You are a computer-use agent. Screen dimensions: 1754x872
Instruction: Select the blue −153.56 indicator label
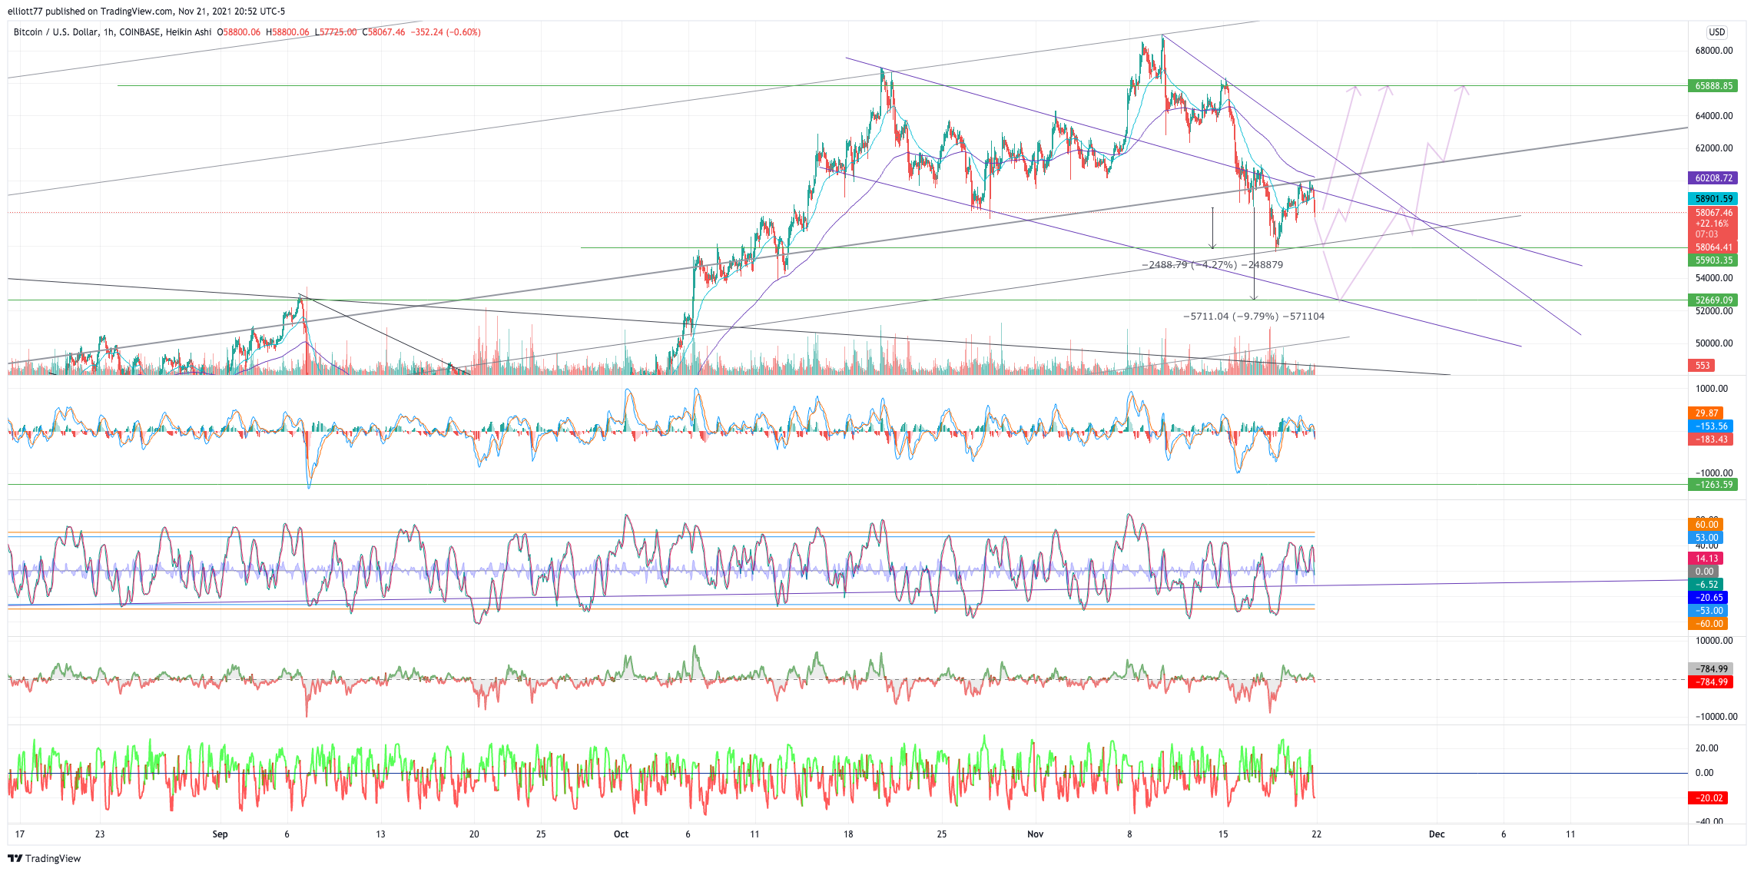(1710, 426)
